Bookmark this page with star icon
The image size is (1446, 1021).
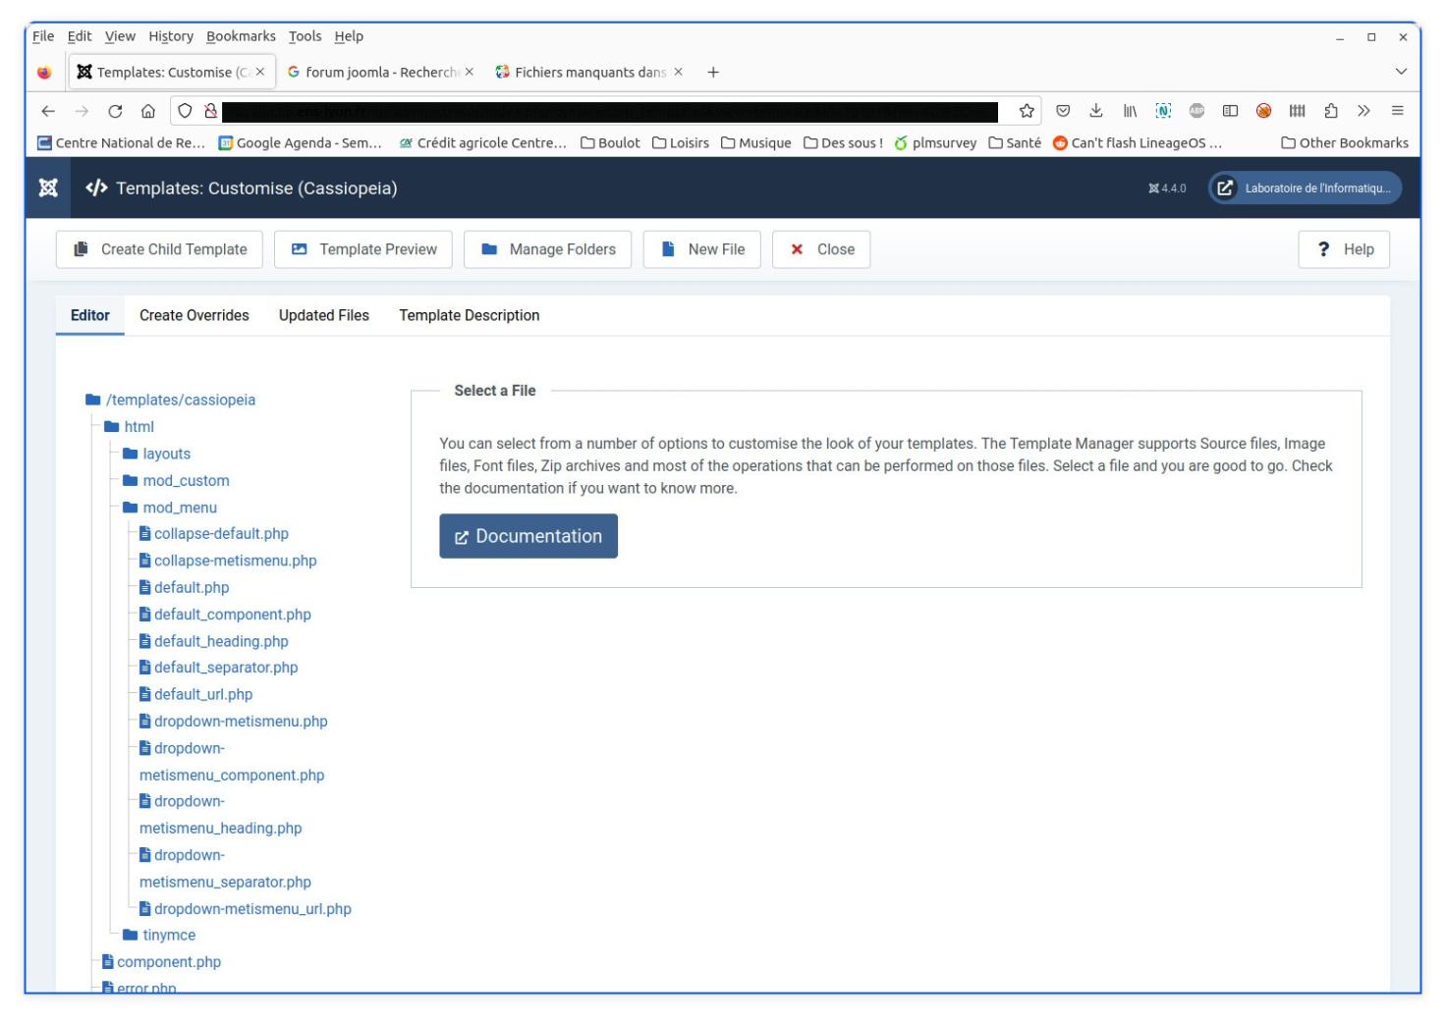(1027, 111)
